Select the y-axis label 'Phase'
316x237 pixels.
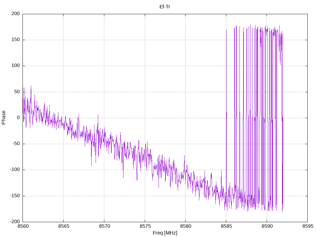coord(4,118)
